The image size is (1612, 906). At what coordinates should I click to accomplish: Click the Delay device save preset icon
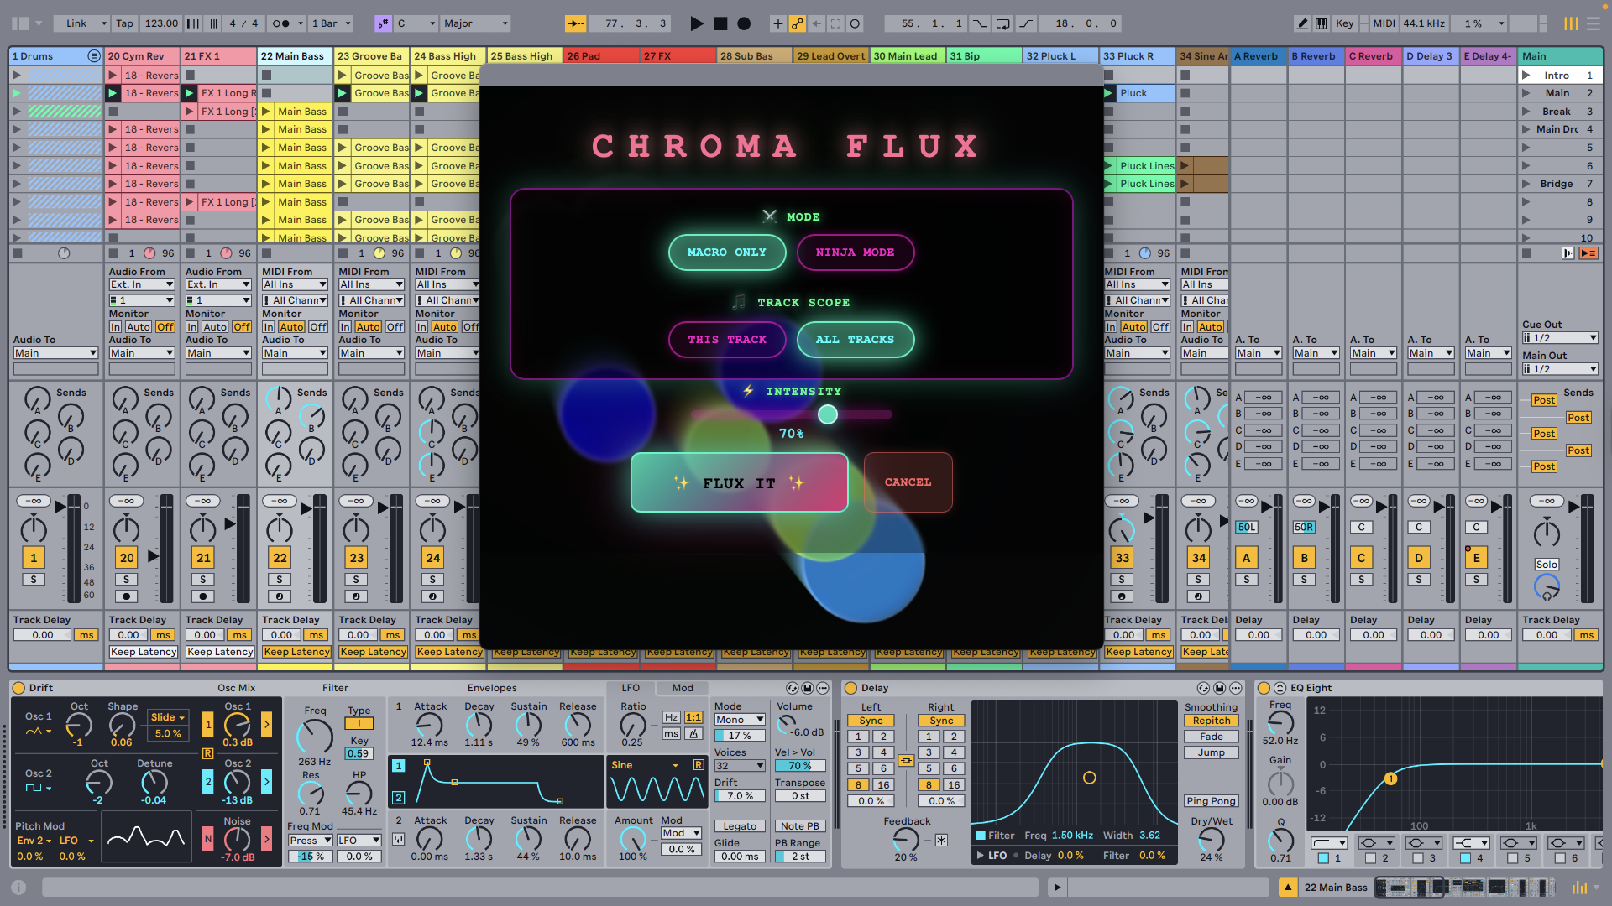tap(1219, 688)
